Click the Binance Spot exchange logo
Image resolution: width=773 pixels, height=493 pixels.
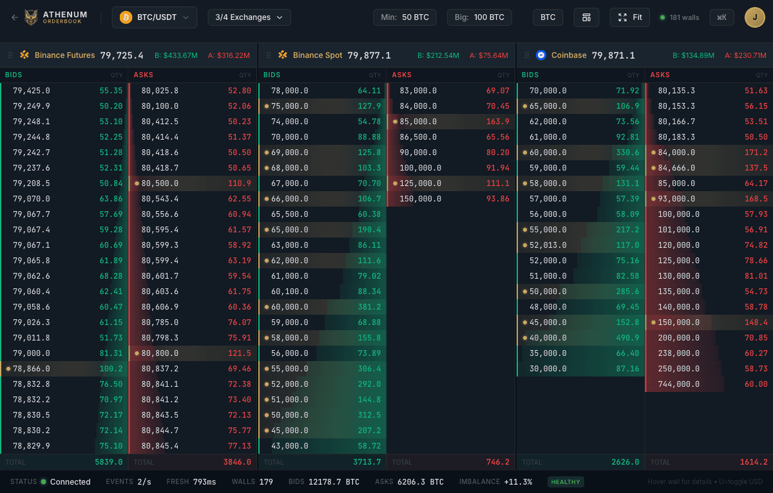click(283, 55)
